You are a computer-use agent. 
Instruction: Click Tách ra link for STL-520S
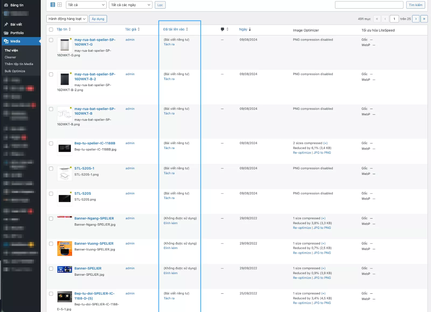169,198
